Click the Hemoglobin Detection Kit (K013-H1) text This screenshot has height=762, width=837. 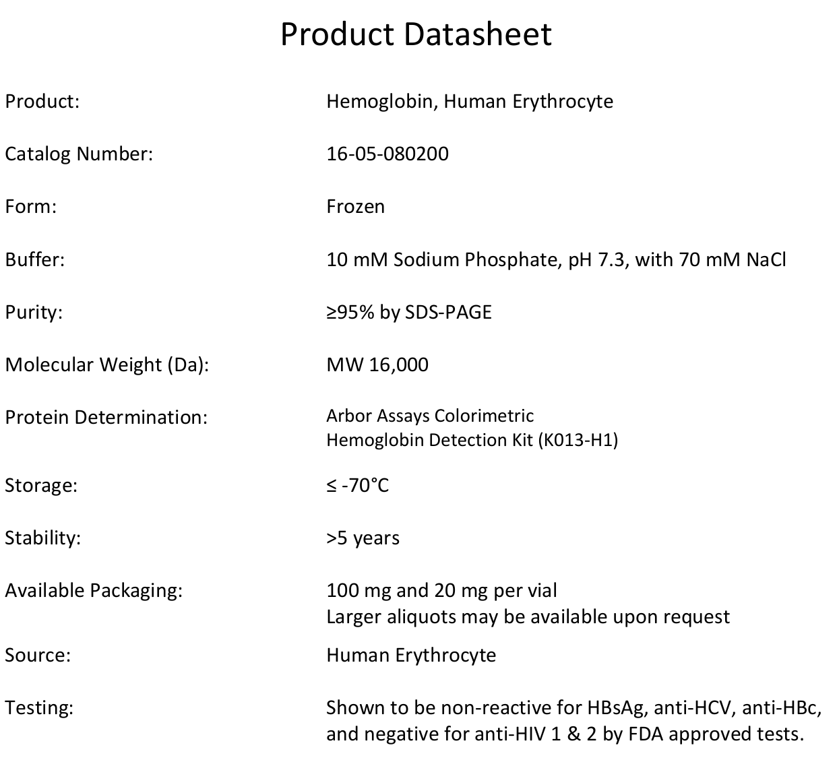[472, 440]
